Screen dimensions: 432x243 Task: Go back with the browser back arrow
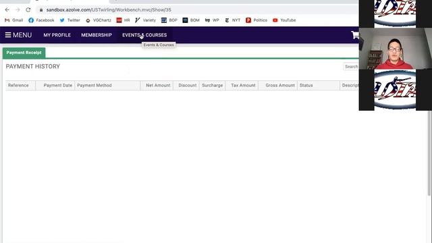point(7,9)
